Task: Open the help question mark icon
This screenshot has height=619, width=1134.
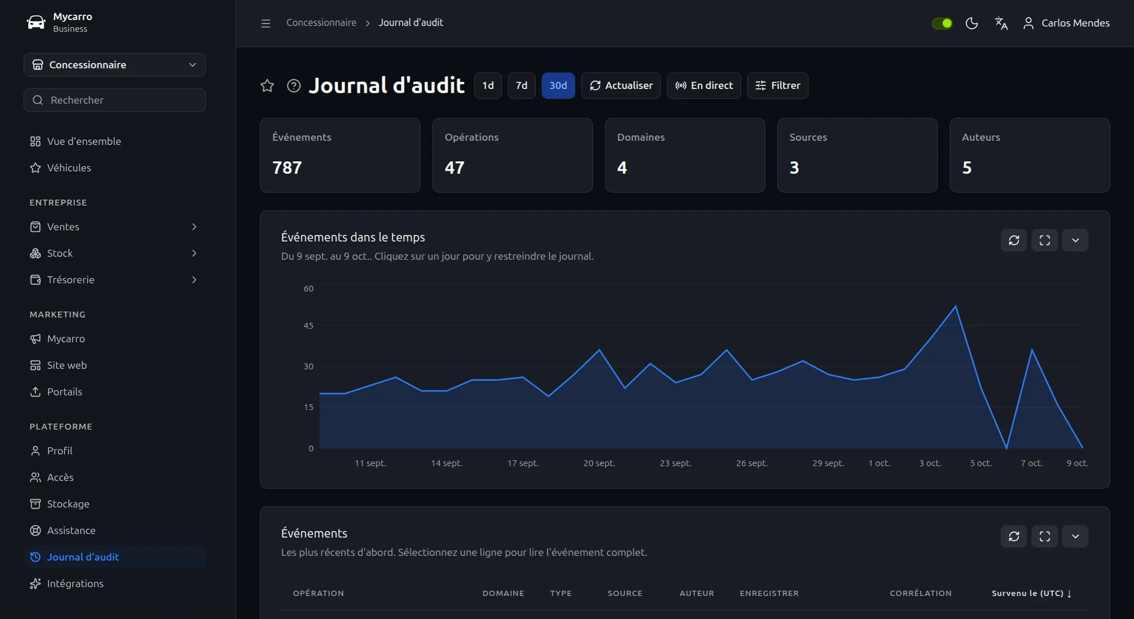Action: click(x=294, y=86)
